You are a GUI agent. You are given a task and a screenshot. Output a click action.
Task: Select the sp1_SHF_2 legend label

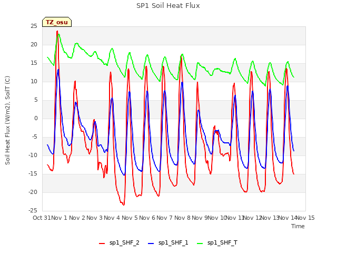tap(124, 243)
